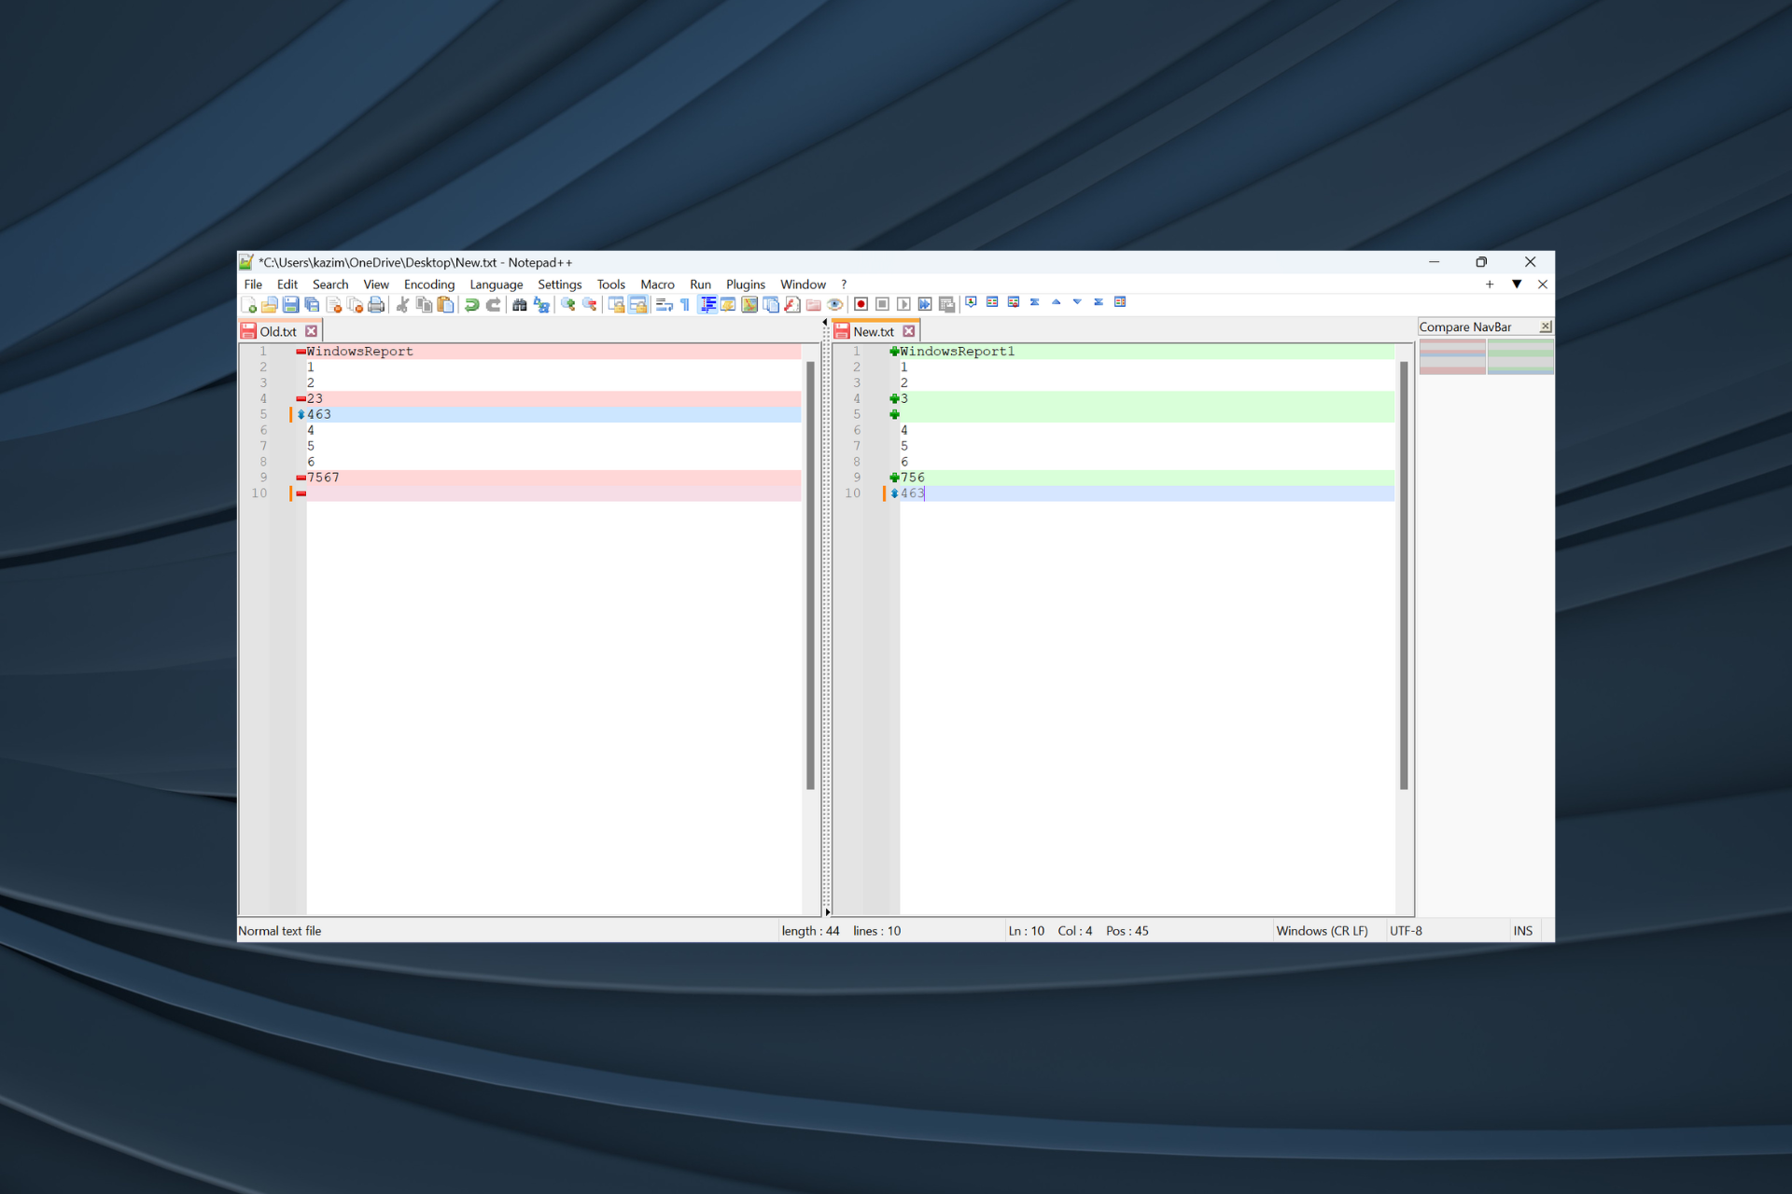Click the Print toolbar icon
1792x1194 pixels.
[x=376, y=304]
